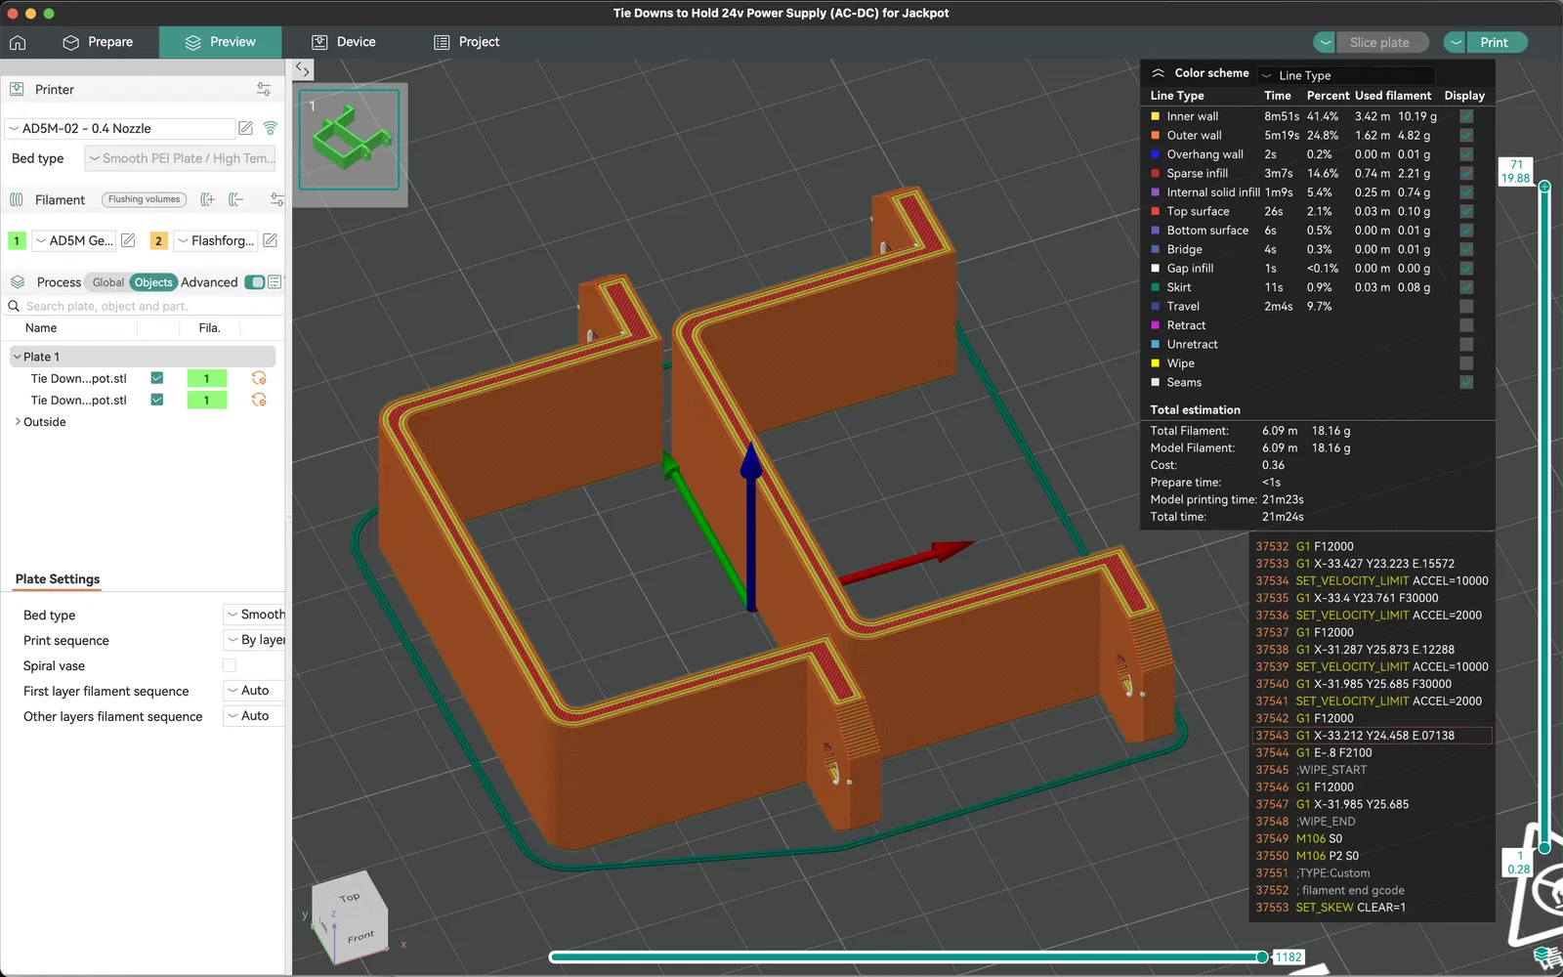Click the Process section icon
Image resolution: width=1563 pixels, height=977 pixels.
coord(18,282)
